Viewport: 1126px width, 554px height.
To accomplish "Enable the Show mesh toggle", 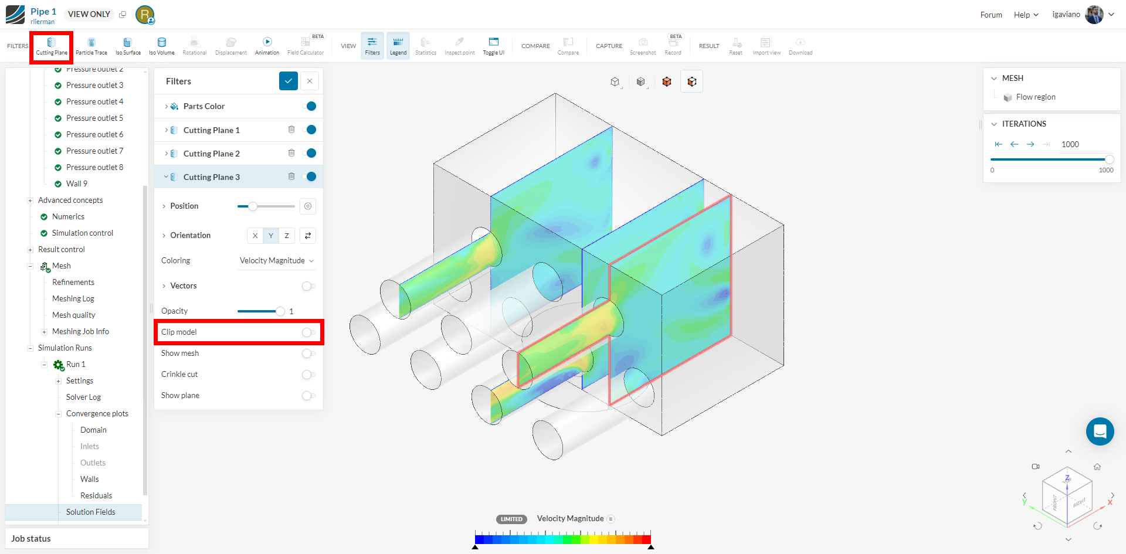I will click(x=308, y=354).
